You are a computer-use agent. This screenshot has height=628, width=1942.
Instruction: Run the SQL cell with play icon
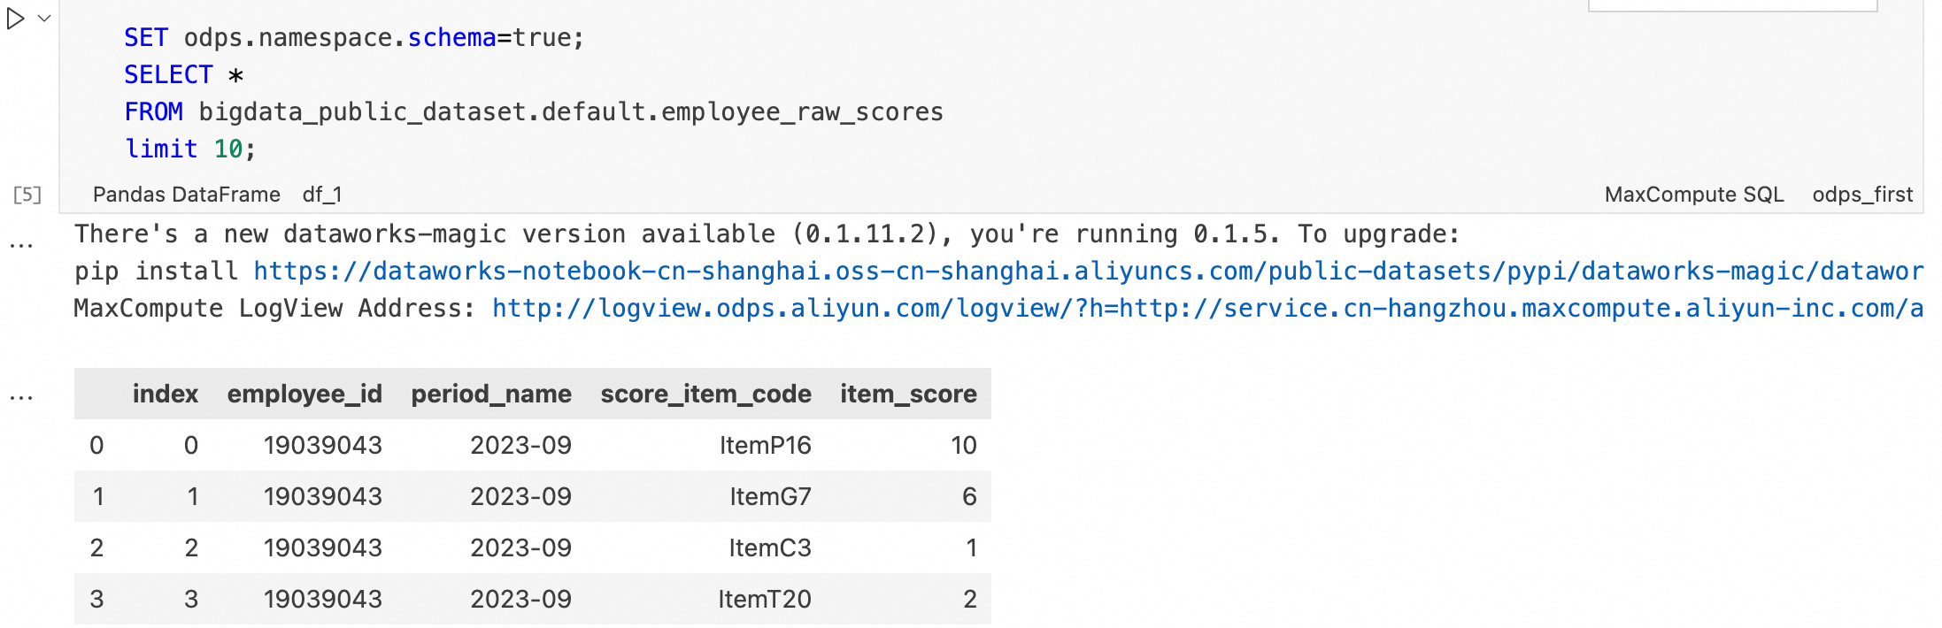tap(15, 19)
